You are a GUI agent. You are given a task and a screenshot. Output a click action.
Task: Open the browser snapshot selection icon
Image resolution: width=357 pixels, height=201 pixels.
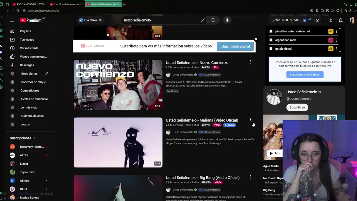pos(322,11)
